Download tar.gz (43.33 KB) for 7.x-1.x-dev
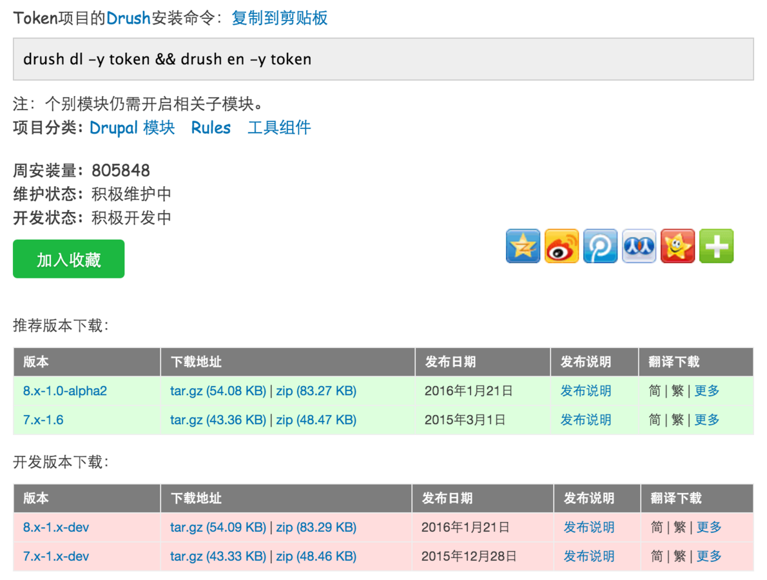This screenshot has width=767, height=580. click(218, 556)
